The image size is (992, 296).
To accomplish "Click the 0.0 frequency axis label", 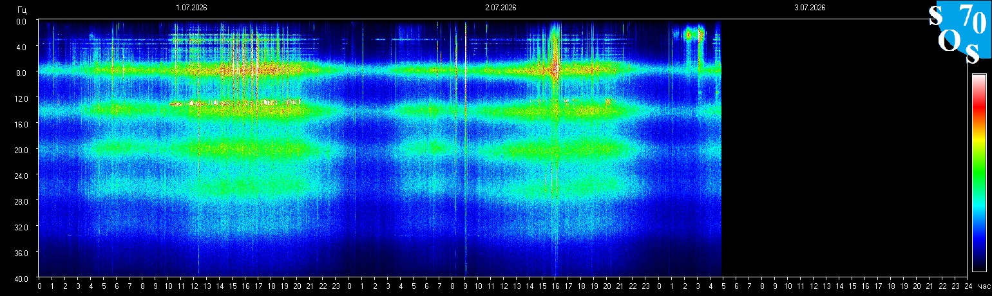I will 22,21.
